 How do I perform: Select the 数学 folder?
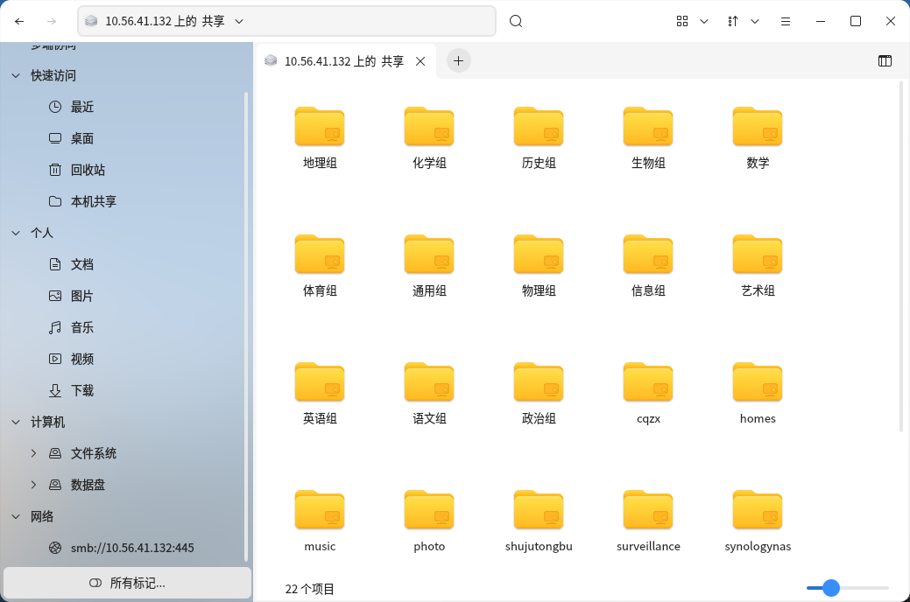(x=758, y=137)
